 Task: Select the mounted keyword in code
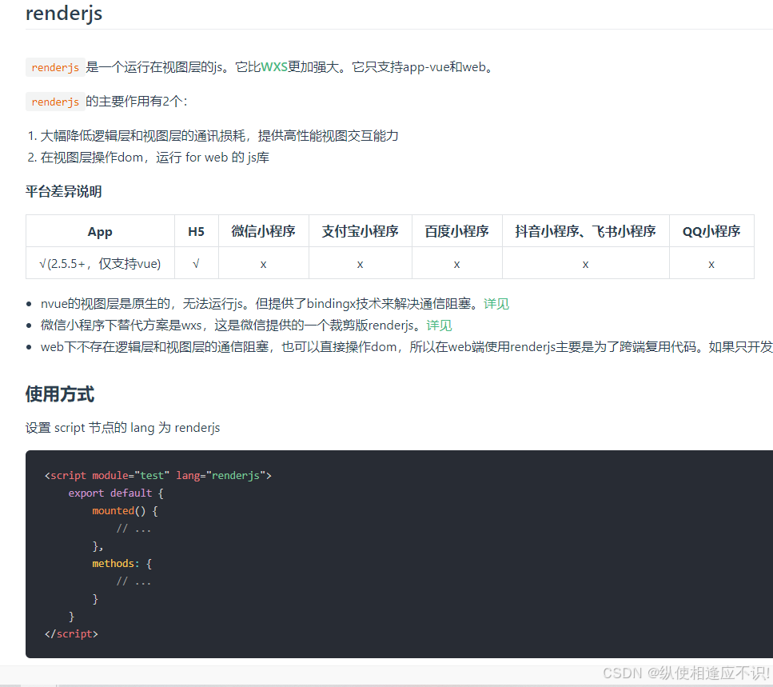pos(113,510)
